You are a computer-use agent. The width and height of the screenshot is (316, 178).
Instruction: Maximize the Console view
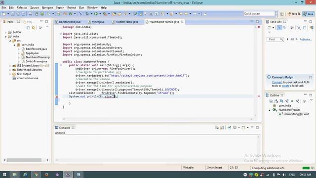(257, 128)
